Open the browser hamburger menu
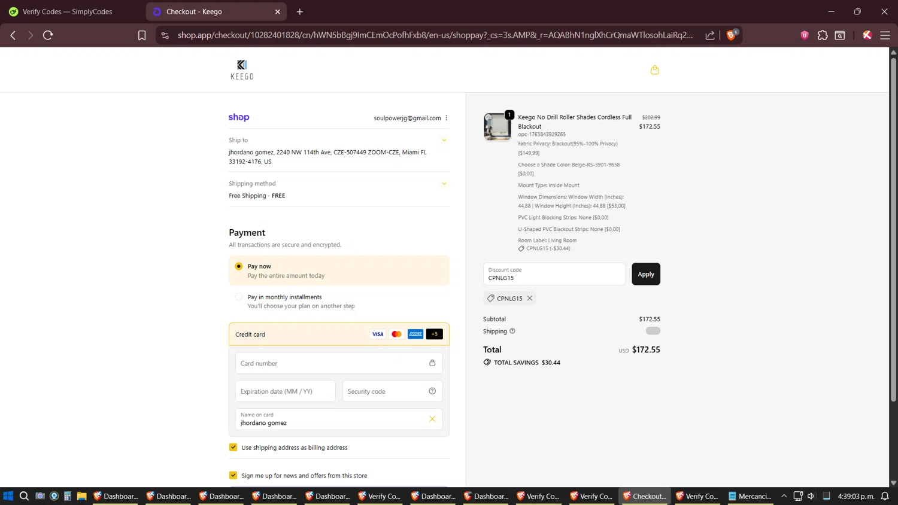Image resolution: width=898 pixels, height=505 pixels. click(885, 35)
